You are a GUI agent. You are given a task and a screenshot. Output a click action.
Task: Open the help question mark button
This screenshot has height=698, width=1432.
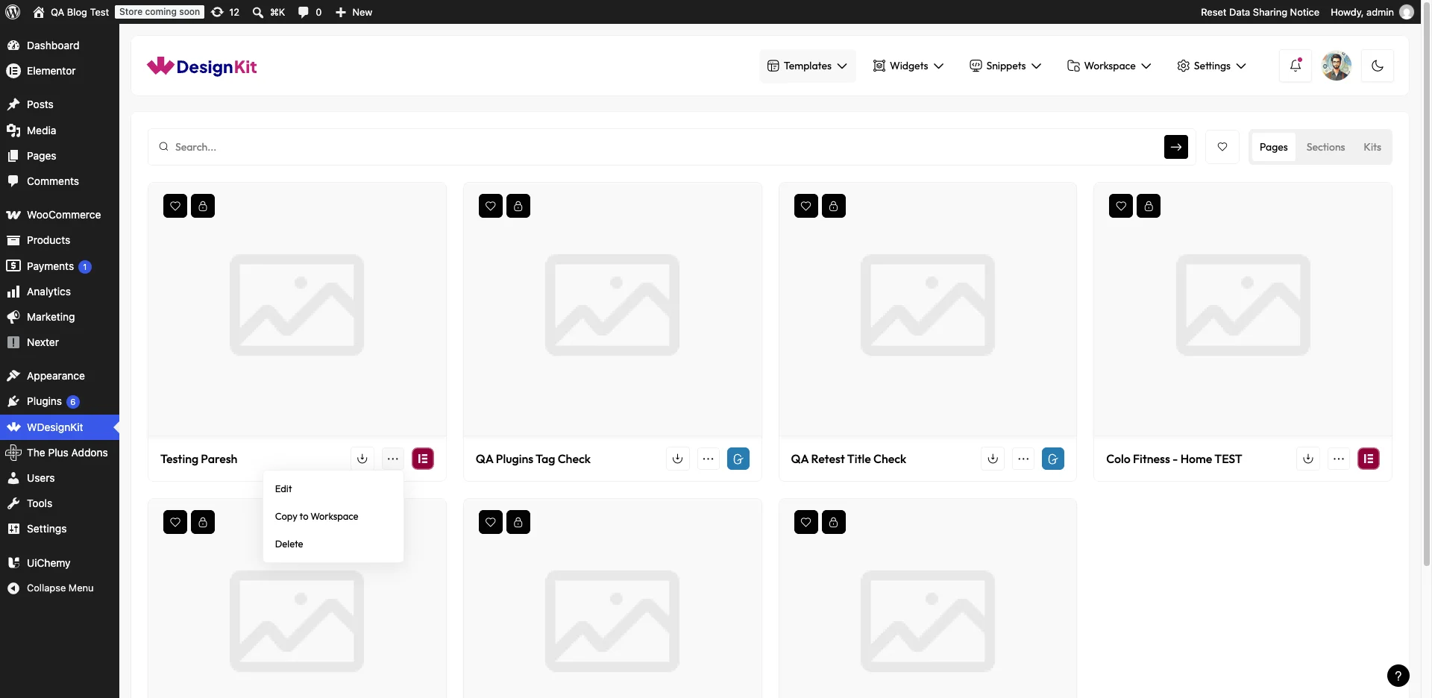pyautogui.click(x=1398, y=675)
